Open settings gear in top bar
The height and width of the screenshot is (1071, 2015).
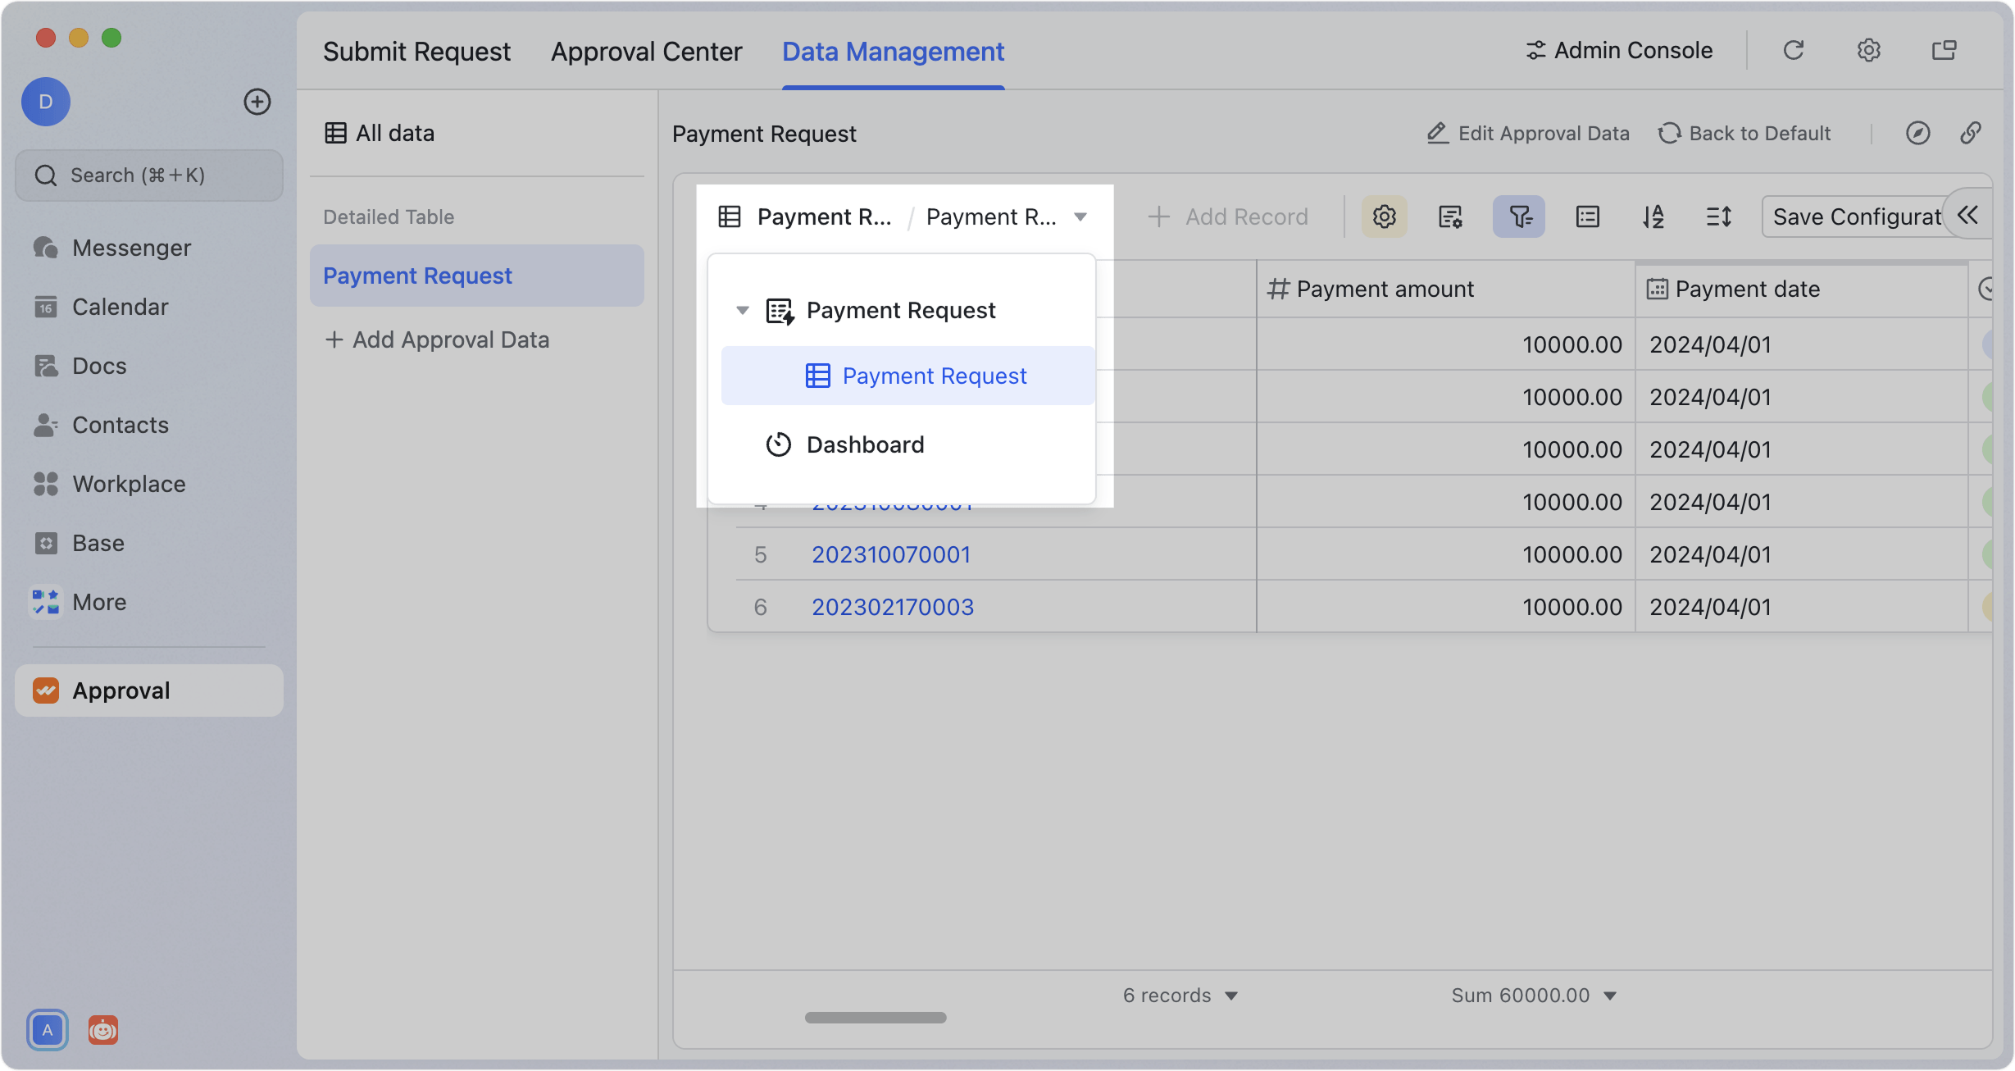tap(1868, 51)
